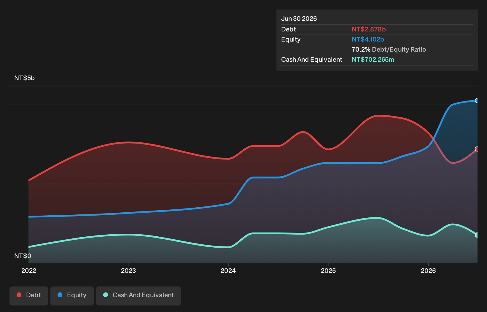Image resolution: width=487 pixels, height=312 pixels.
Task: Click the Equity row label in tooltip
Action: (291, 39)
